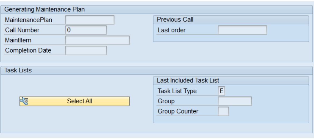Image resolution: width=314 pixels, height=139 pixels.
Task: Click the Last order label
Action: (172, 30)
